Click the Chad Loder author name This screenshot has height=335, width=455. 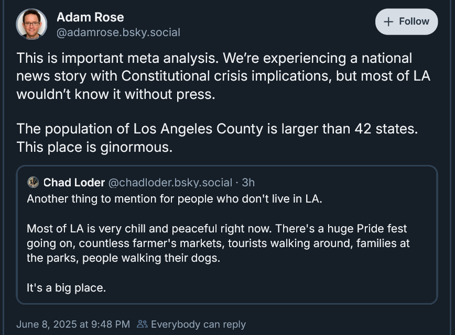coord(74,183)
